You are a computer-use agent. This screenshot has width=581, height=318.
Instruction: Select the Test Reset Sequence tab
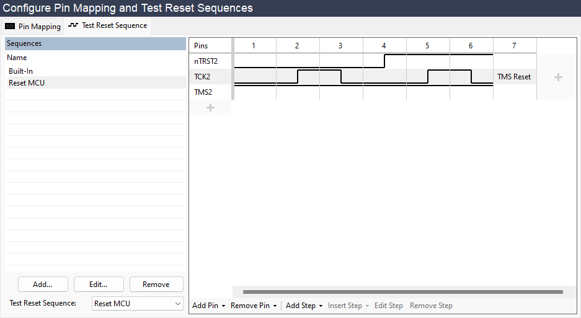tap(108, 26)
